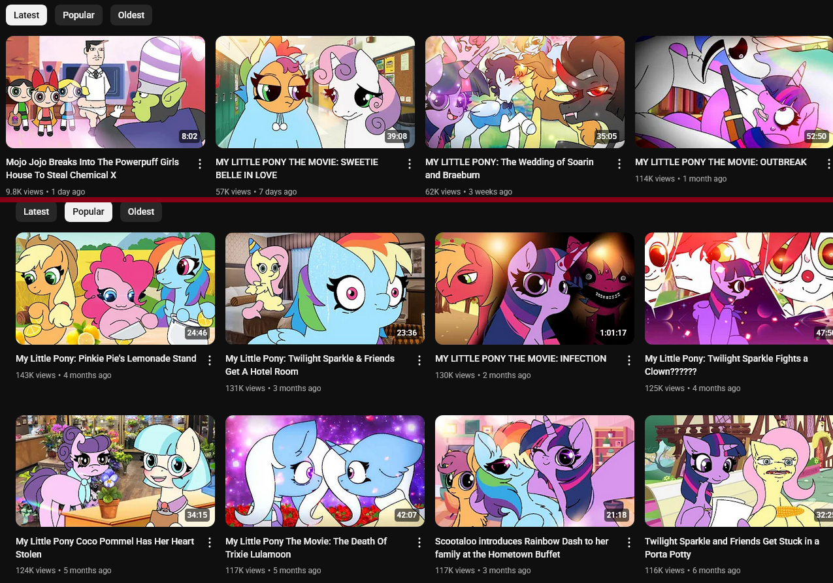This screenshot has height=583, width=833.
Task: Open three-dot menu for Death Of Trixie Lulamoon
Action: tap(419, 543)
